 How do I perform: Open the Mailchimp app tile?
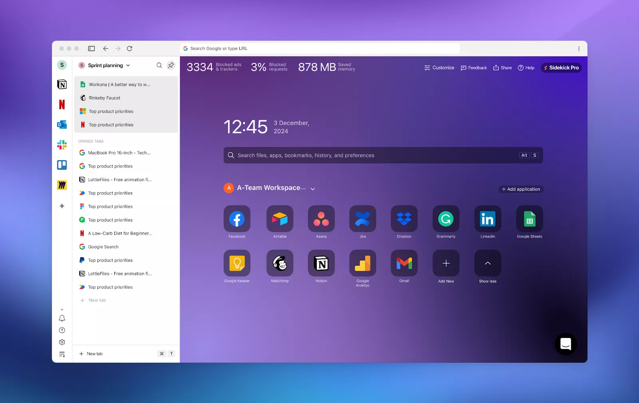(x=280, y=263)
